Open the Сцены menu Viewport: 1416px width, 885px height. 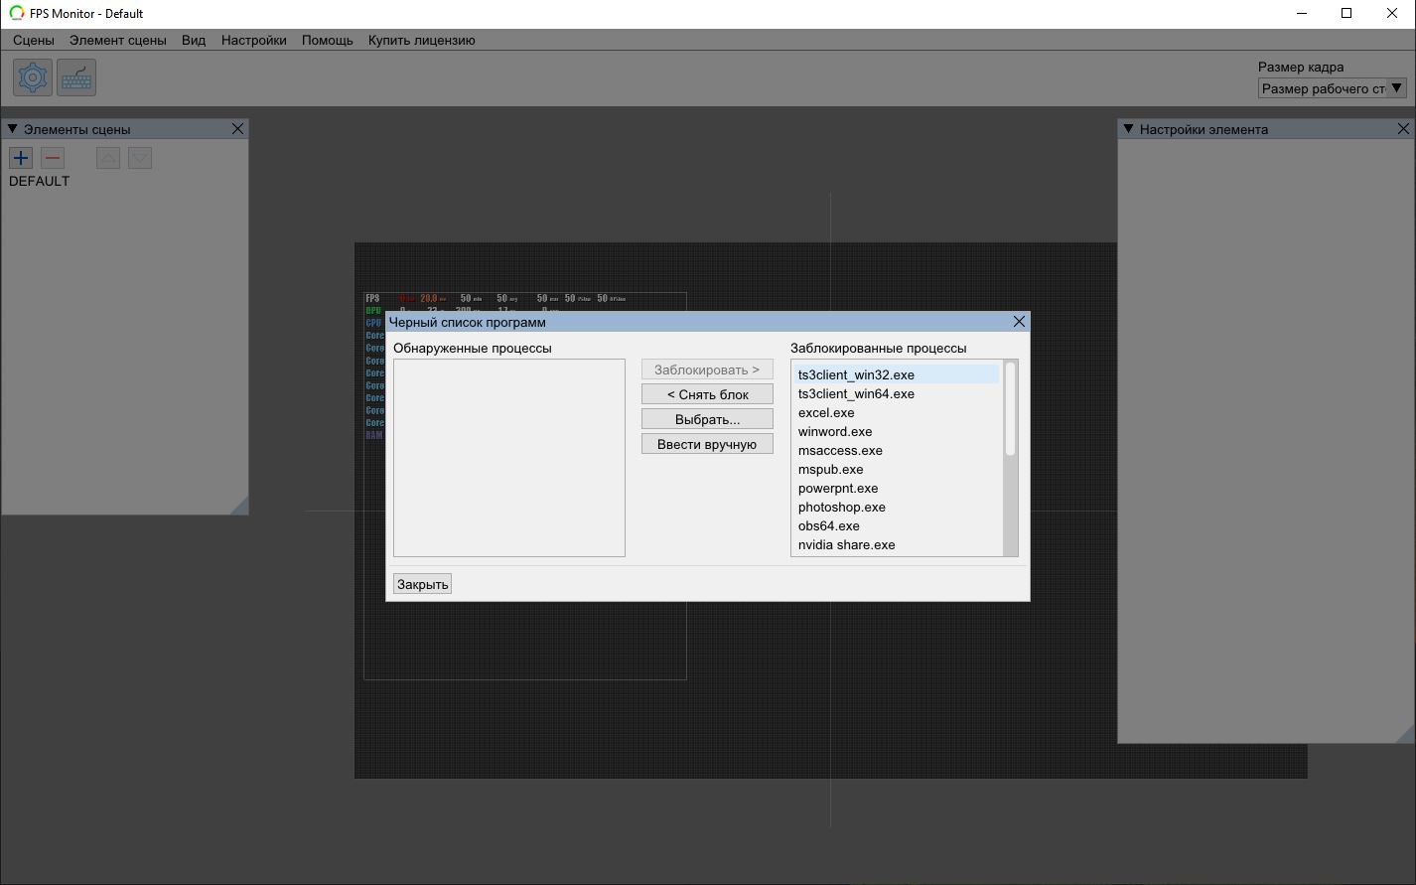[34, 41]
